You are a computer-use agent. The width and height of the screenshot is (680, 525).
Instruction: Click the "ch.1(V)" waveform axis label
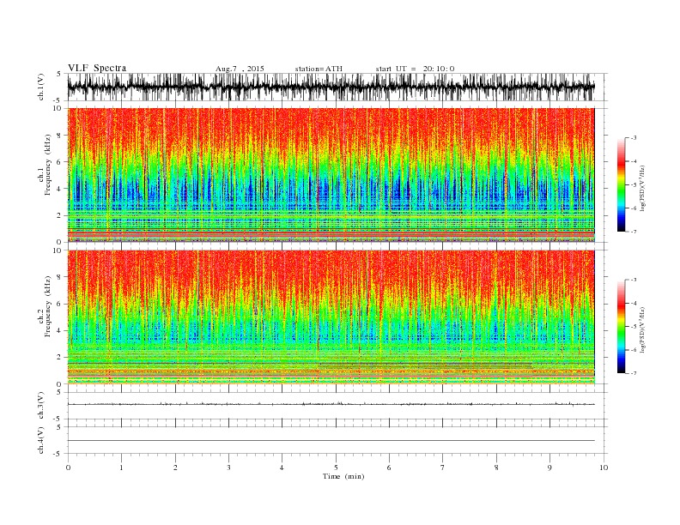pyautogui.click(x=41, y=87)
